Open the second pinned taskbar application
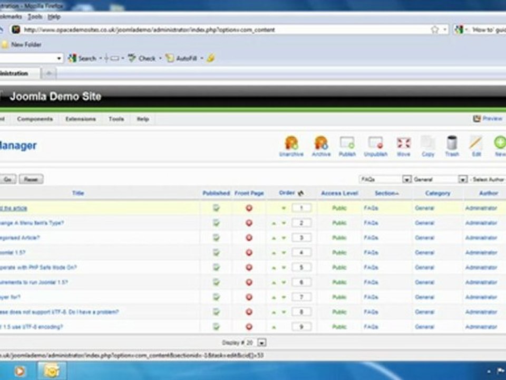 pos(52,371)
